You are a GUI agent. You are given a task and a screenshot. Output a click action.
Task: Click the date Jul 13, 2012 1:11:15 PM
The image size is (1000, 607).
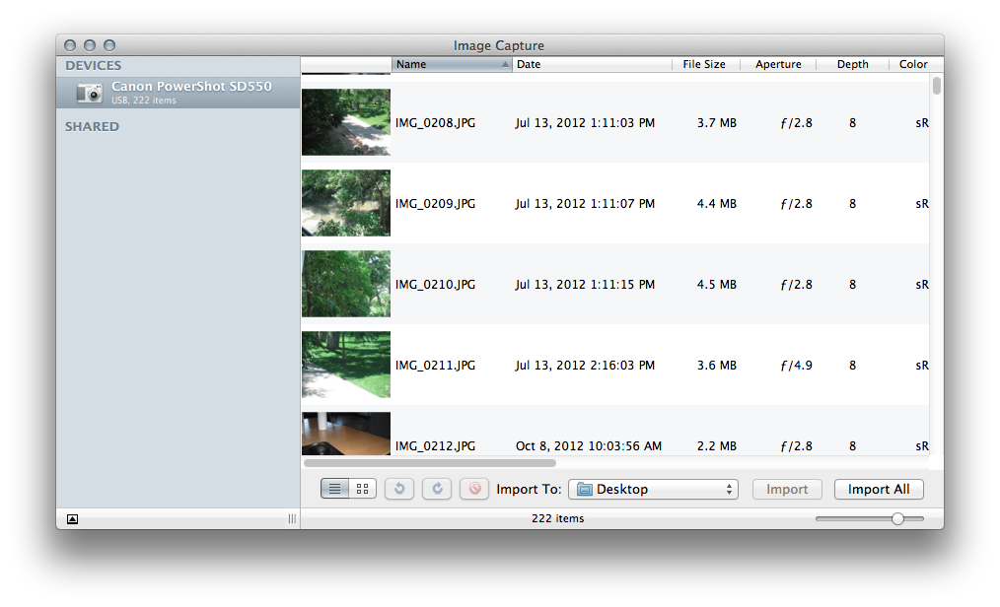coord(585,285)
